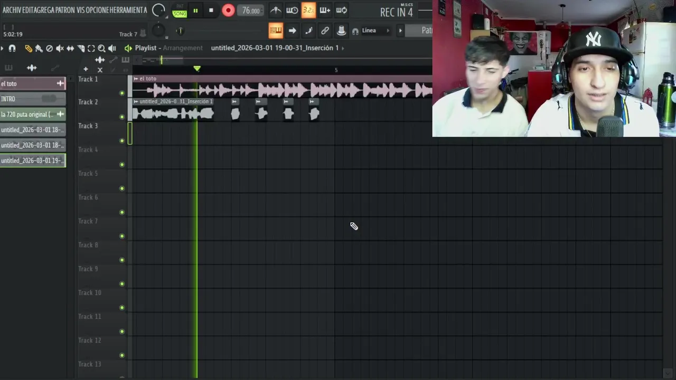This screenshot has height=380, width=676.
Task: Switch PAT/SONG mode toggle
Action: click(180, 11)
